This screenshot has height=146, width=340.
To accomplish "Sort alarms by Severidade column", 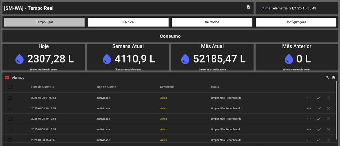I will [x=167, y=87].
